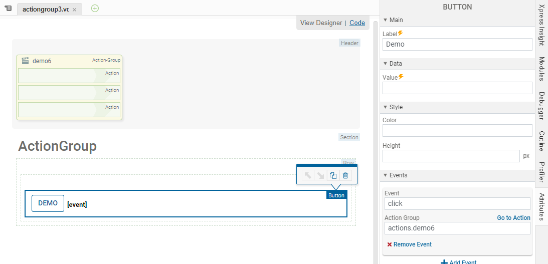This screenshot has height=264, width=548.
Task: Open the file list icon left of tabs
Action: click(x=8, y=9)
